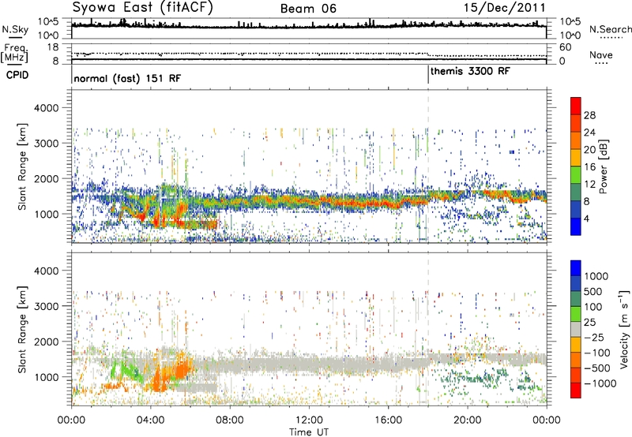Viewport: 632px width, 437px height.
Task: Click the "12" power colorbar label
Action: coord(589,185)
